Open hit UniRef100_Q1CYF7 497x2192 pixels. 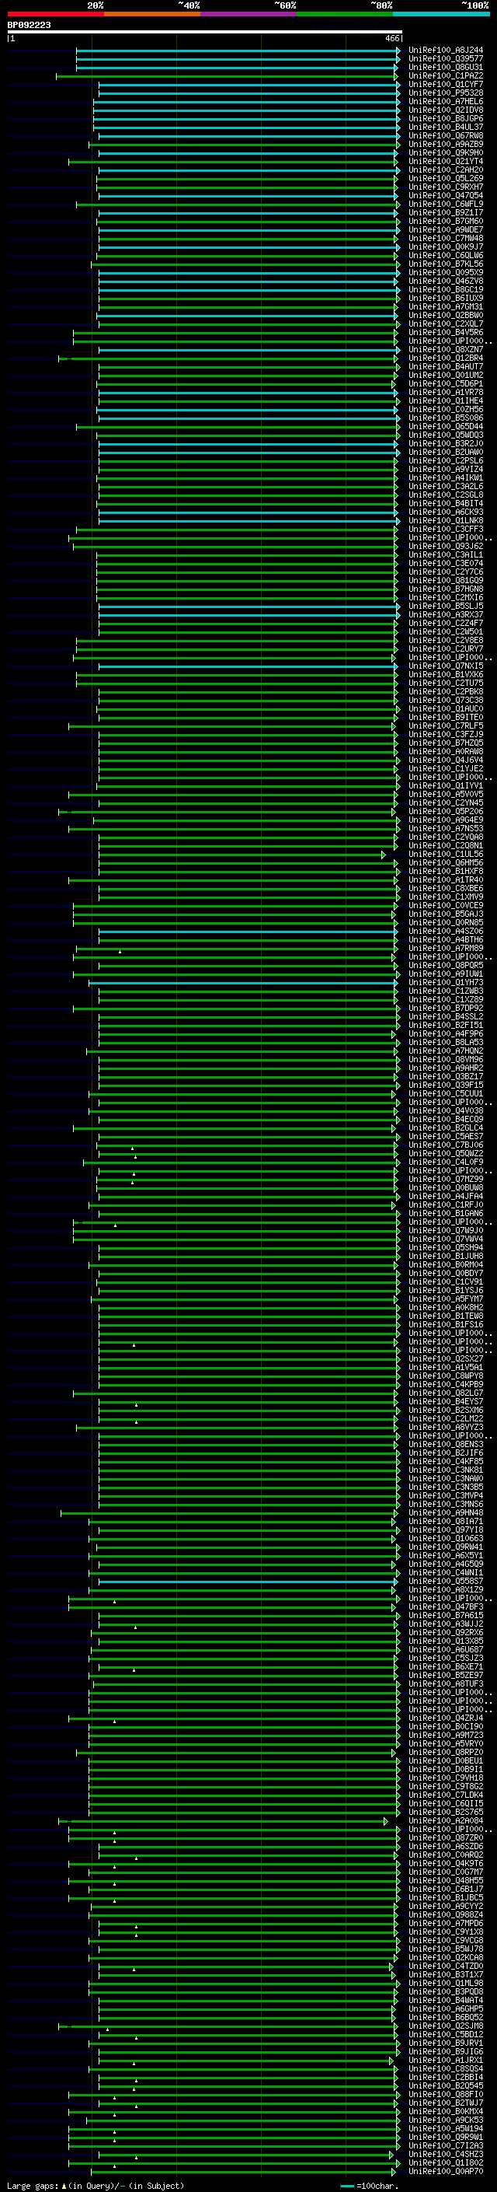coord(446,84)
